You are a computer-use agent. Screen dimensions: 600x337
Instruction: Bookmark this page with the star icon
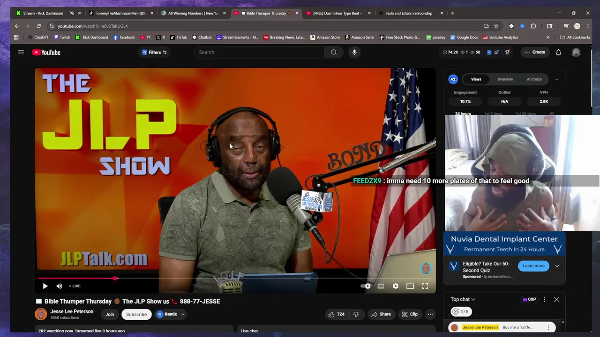click(x=496, y=26)
